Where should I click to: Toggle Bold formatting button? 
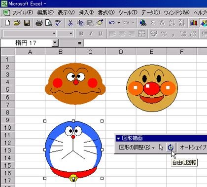click(x=81, y=34)
